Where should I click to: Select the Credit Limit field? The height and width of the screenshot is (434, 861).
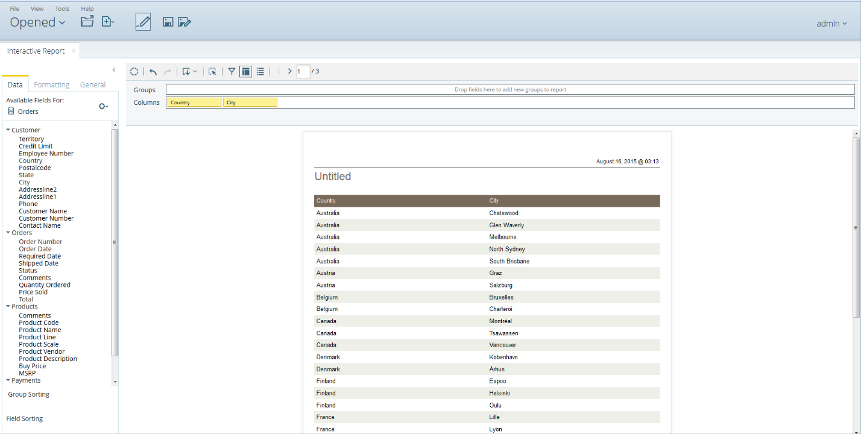click(x=36, y=146)
